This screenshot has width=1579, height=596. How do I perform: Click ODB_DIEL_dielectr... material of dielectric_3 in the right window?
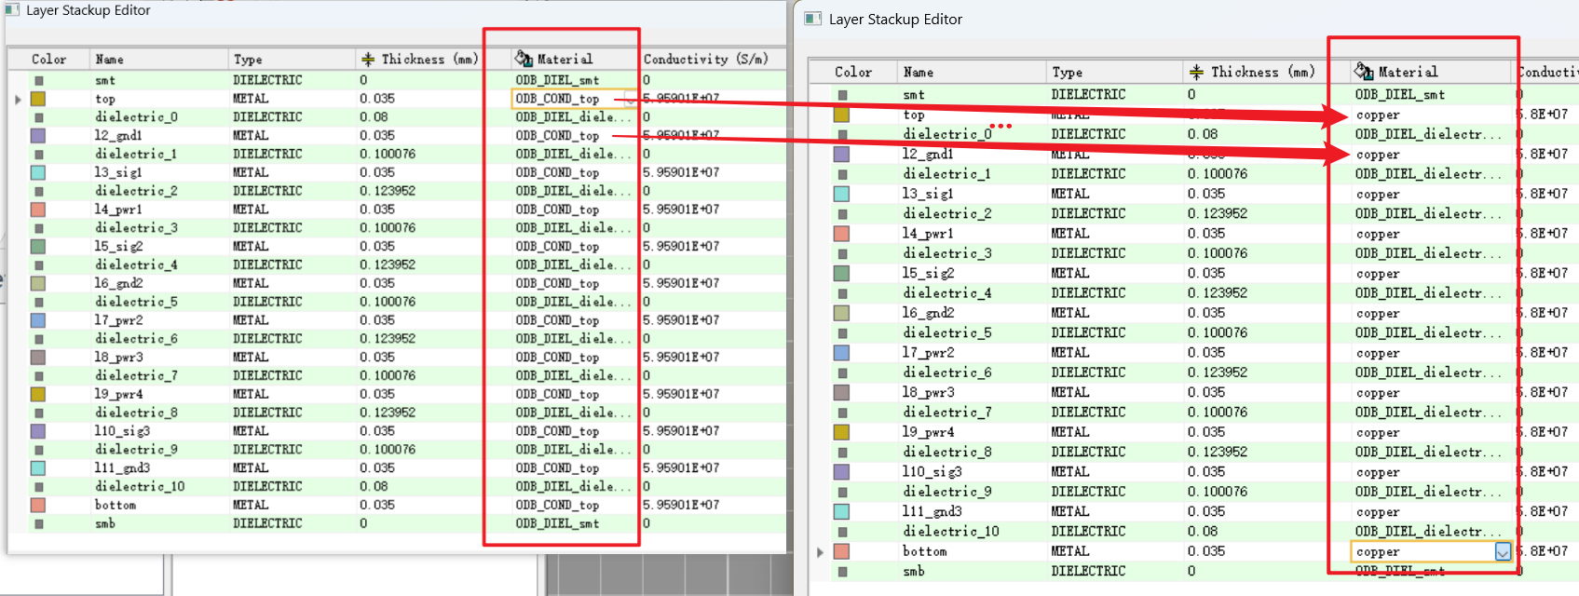tap(1428, 253)
